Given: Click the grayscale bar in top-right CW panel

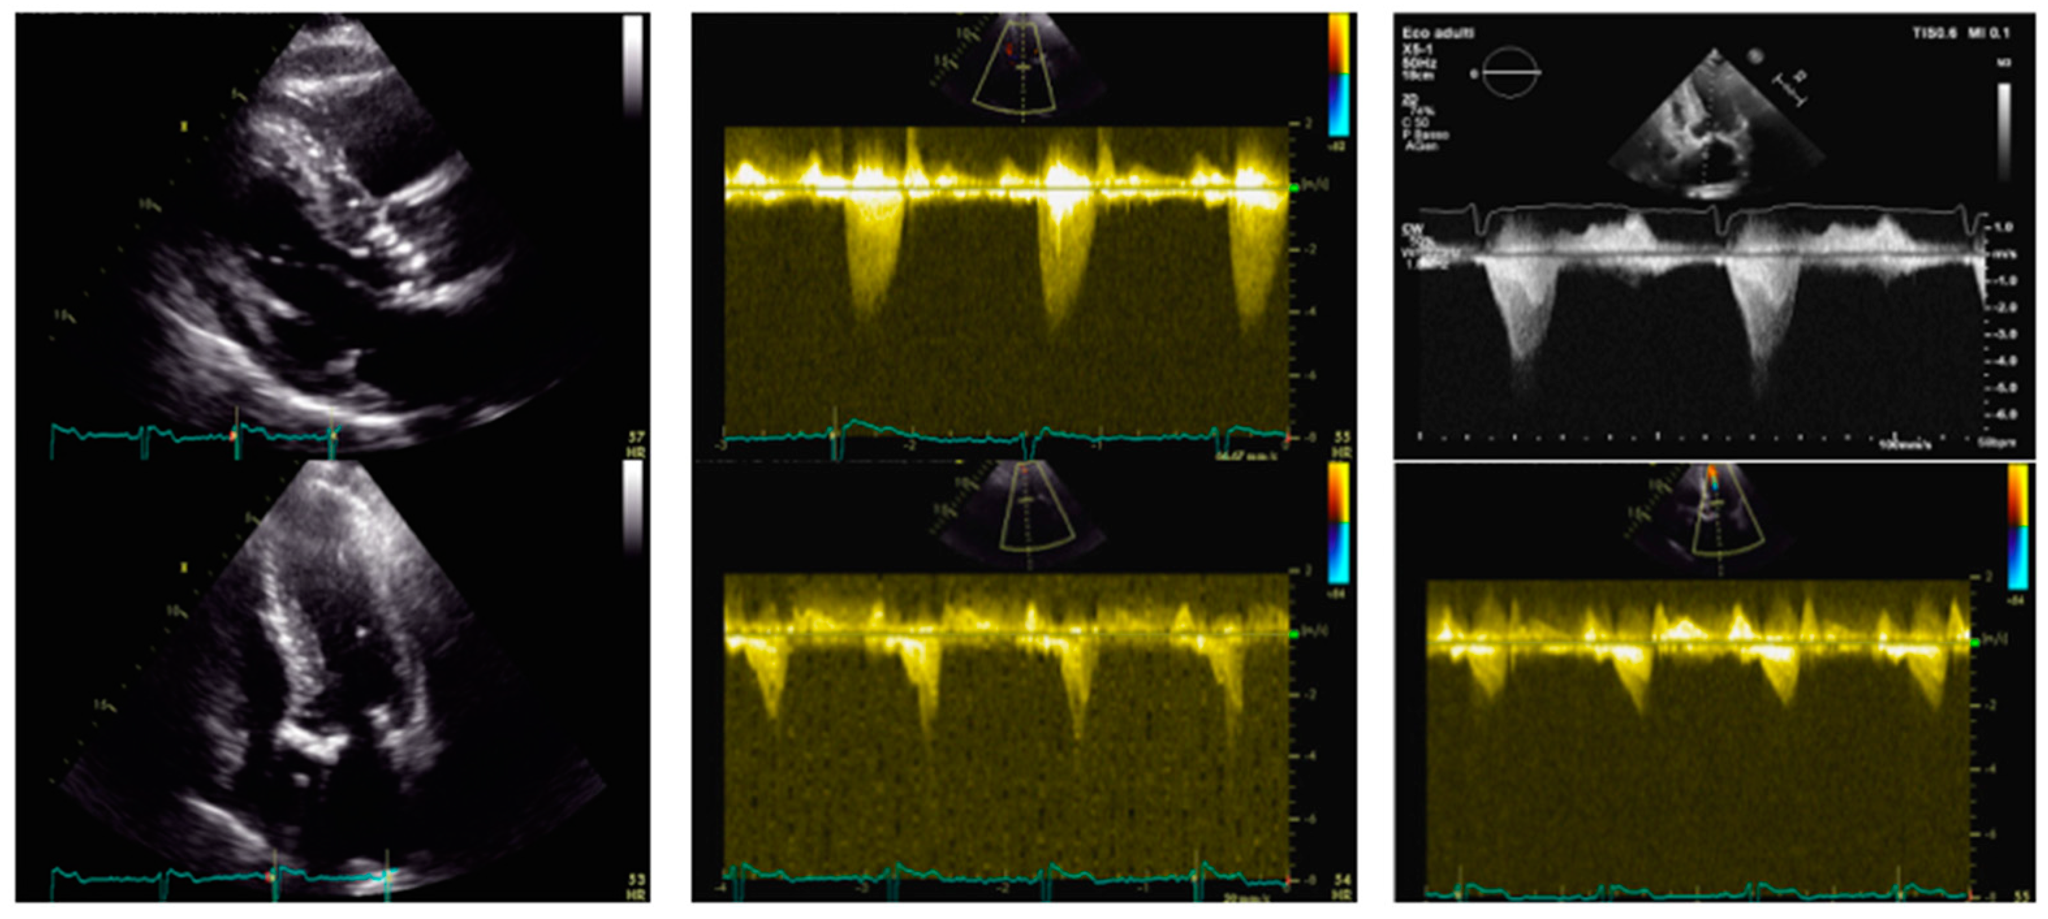Looking at the screenshot, I should click(x=2004, y=131).
